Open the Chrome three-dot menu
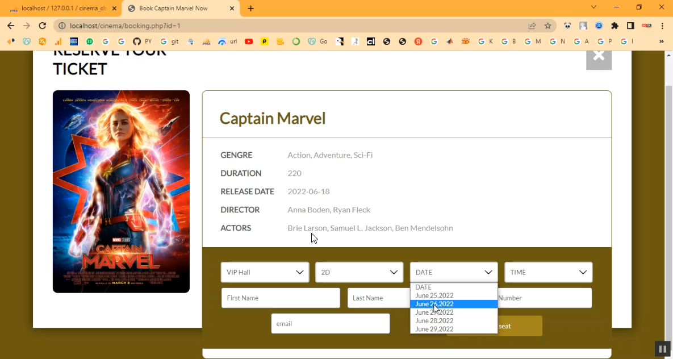 coord(662,26)
